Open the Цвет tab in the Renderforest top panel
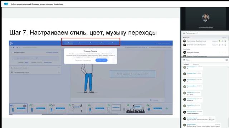This screenshot has height=128, width=229. coord(91,43)
